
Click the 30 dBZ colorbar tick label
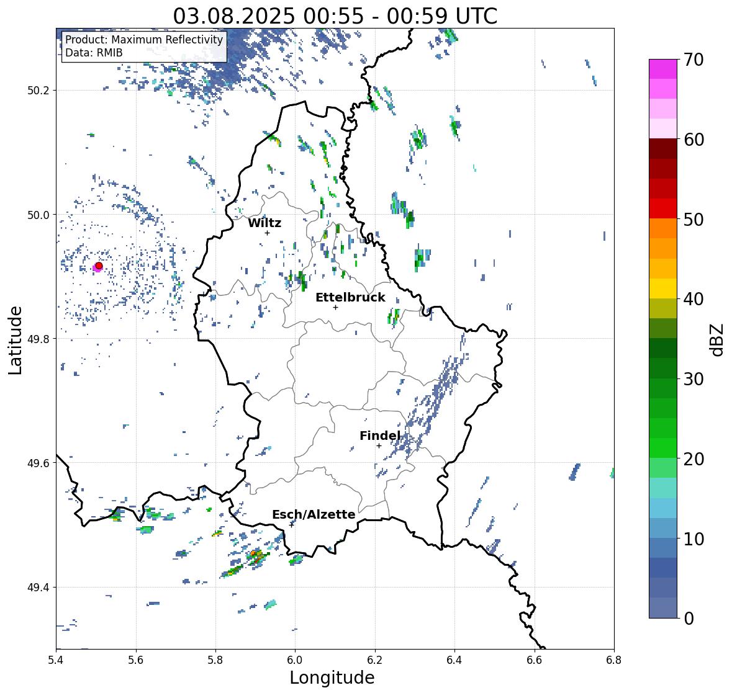coord(694,378)
